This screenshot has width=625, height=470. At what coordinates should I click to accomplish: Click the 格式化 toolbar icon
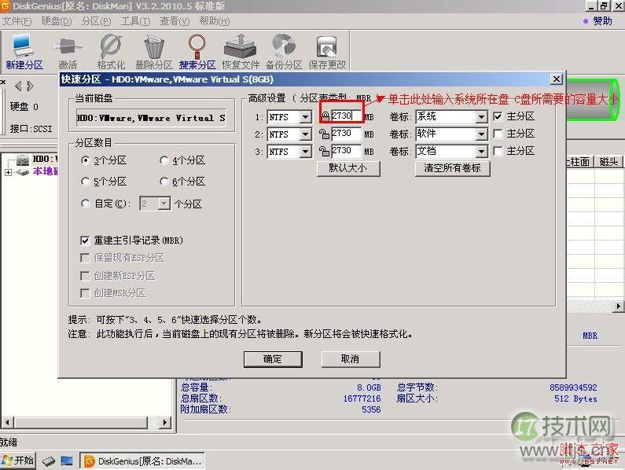pos(111,52)
